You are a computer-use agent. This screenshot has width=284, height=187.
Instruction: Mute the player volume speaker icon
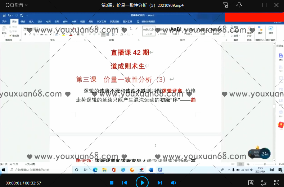point(173,183)
